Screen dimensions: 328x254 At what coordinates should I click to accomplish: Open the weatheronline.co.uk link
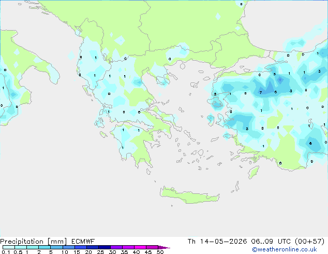(285, 249)
